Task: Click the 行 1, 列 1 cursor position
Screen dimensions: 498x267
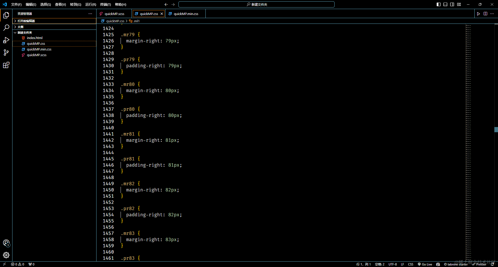Action: point(363,264)
